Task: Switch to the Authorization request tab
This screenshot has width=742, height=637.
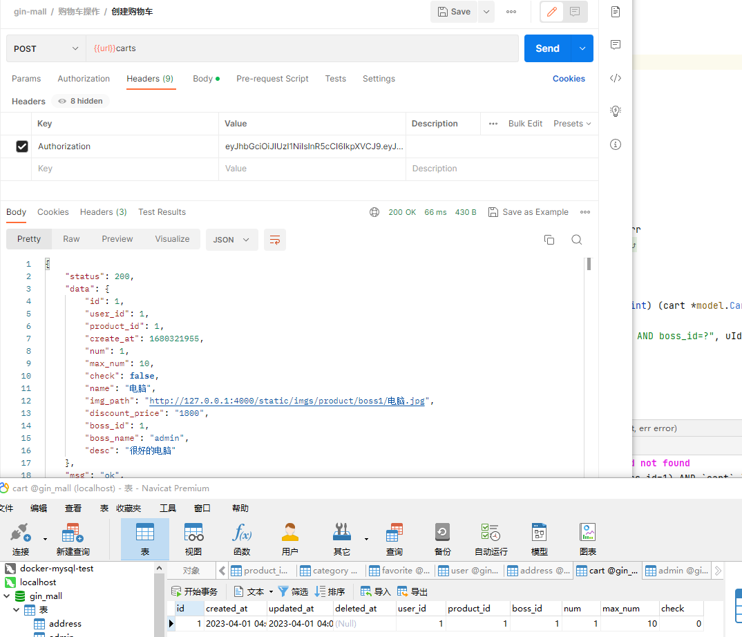Action: click(84, 79)
